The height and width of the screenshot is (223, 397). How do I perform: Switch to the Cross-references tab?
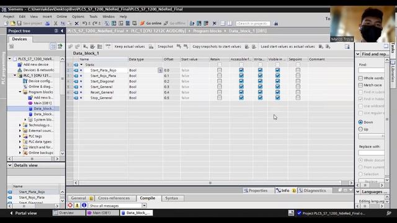(114, 198)
